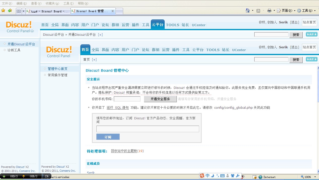Toggle the Sogou 中 Chinese mode icon

tap(207, 176)
